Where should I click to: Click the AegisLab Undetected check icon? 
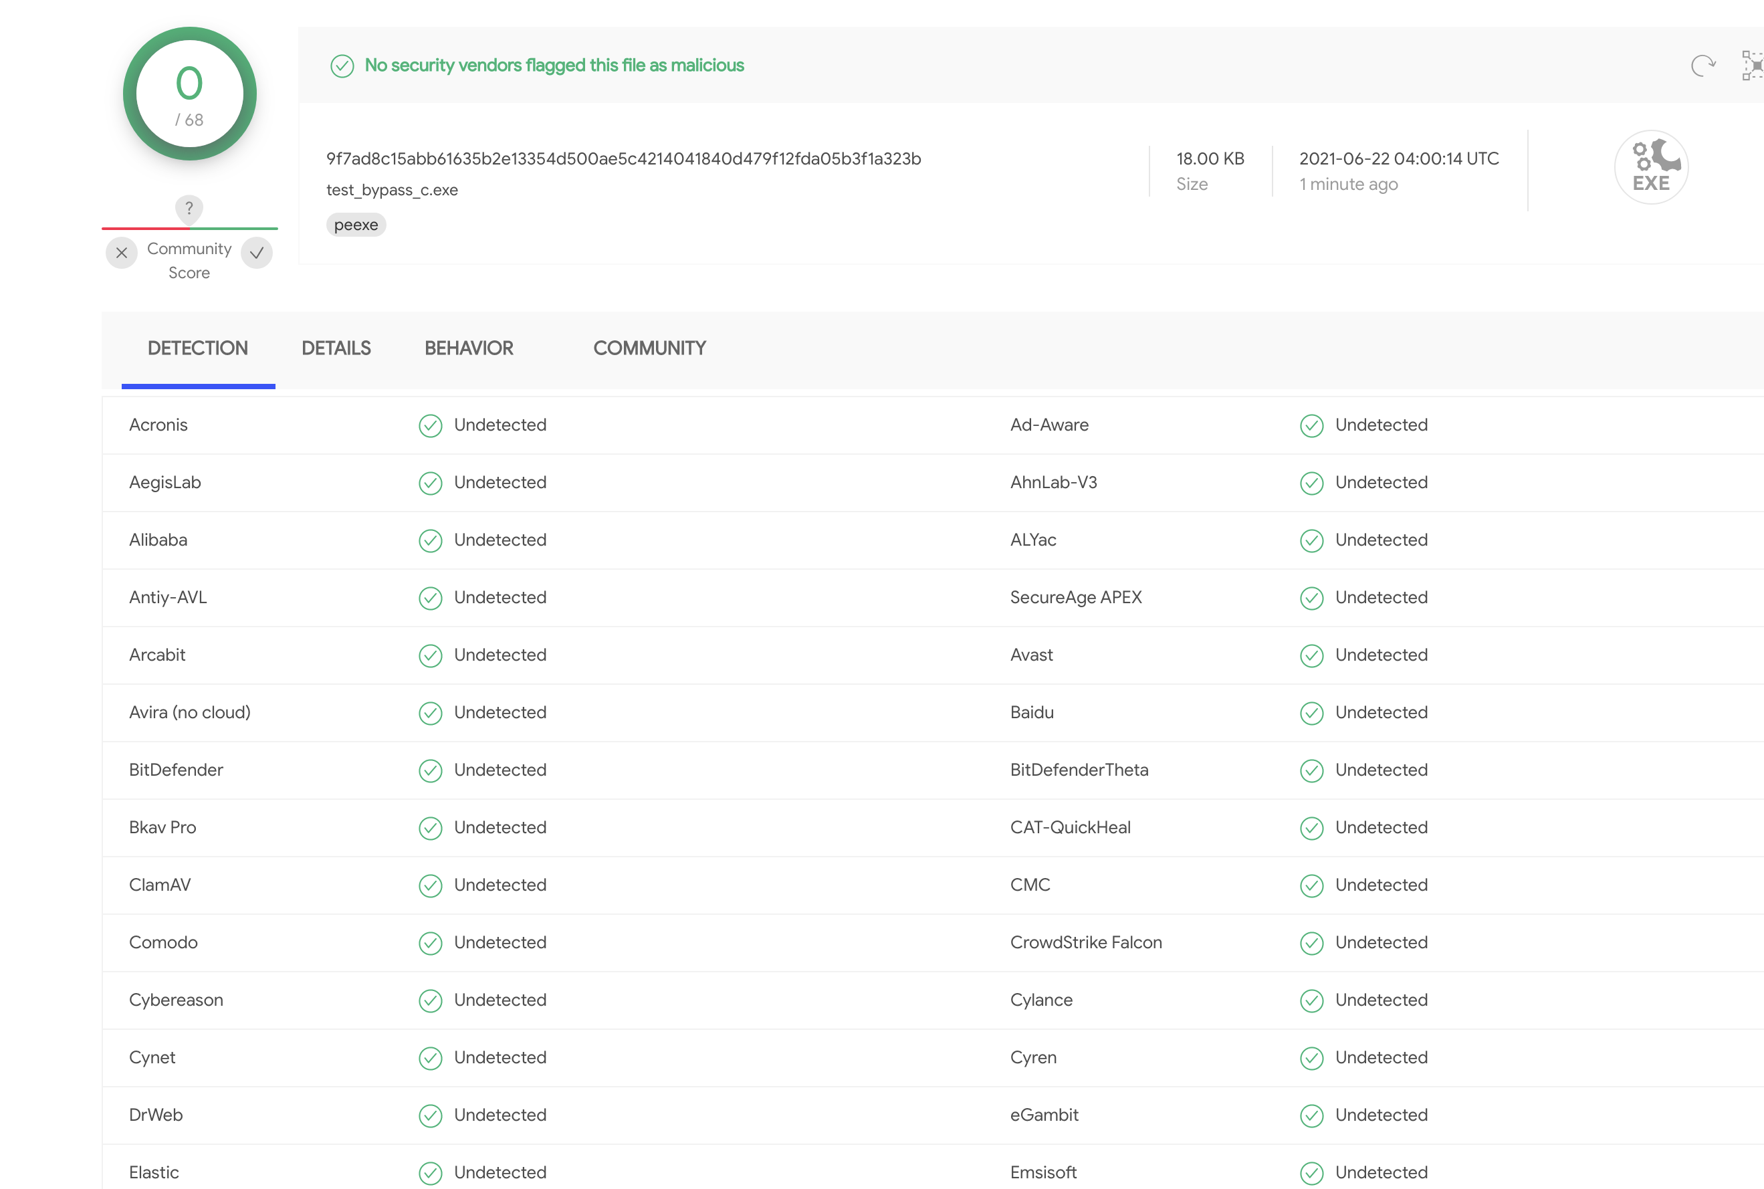[431, 483]
